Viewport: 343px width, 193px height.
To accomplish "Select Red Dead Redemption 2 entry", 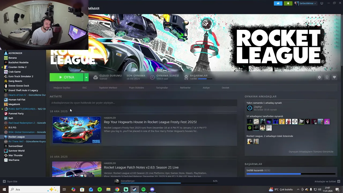I will pyautogui.click(x=25, y=123).
